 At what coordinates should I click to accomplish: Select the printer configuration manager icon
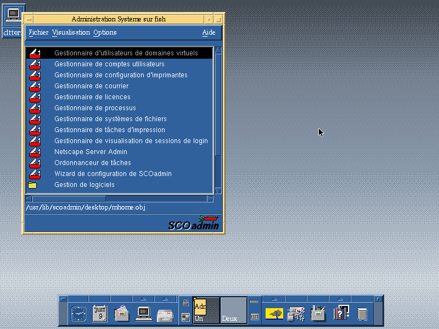tap(35, 75)
